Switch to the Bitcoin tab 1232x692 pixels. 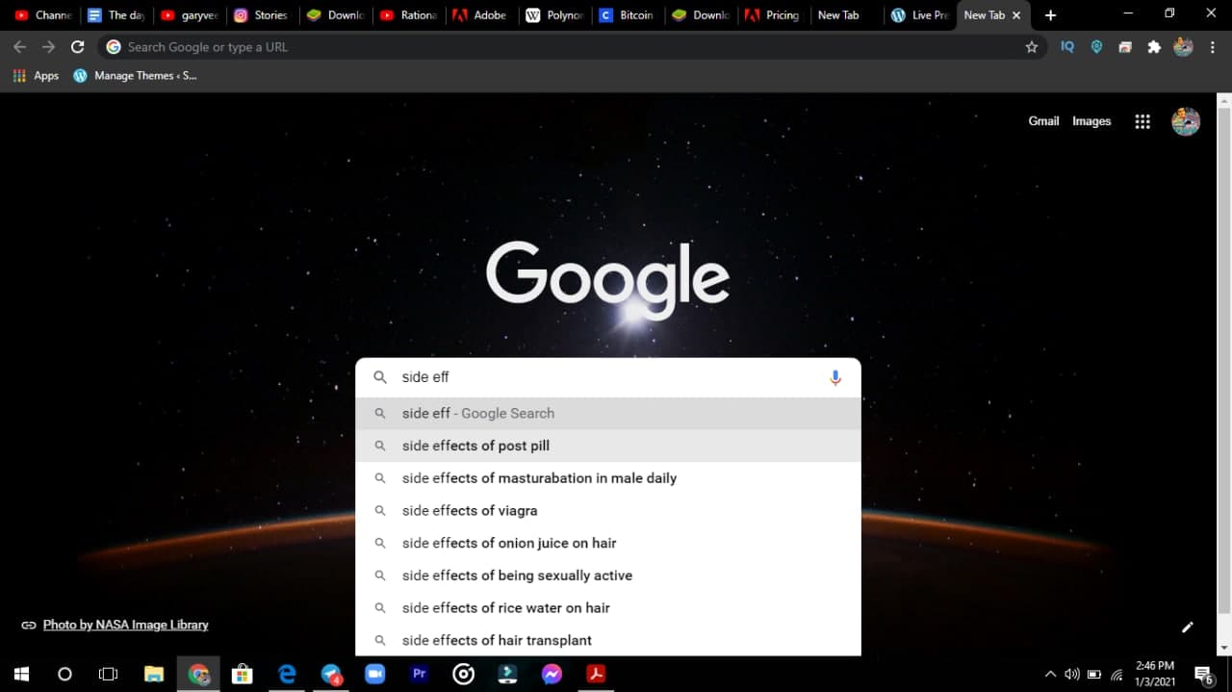coord(627,15)
